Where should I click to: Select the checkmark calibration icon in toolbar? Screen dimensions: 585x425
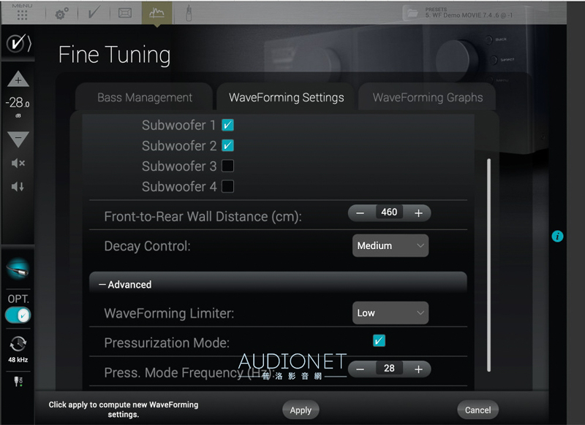click(x=94, y=13)
